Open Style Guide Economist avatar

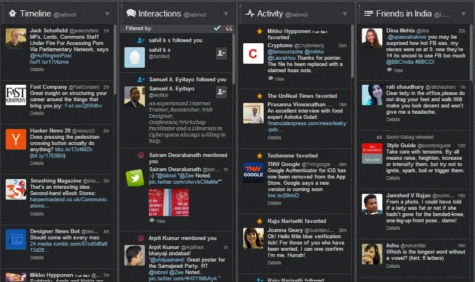pos(372,154)
